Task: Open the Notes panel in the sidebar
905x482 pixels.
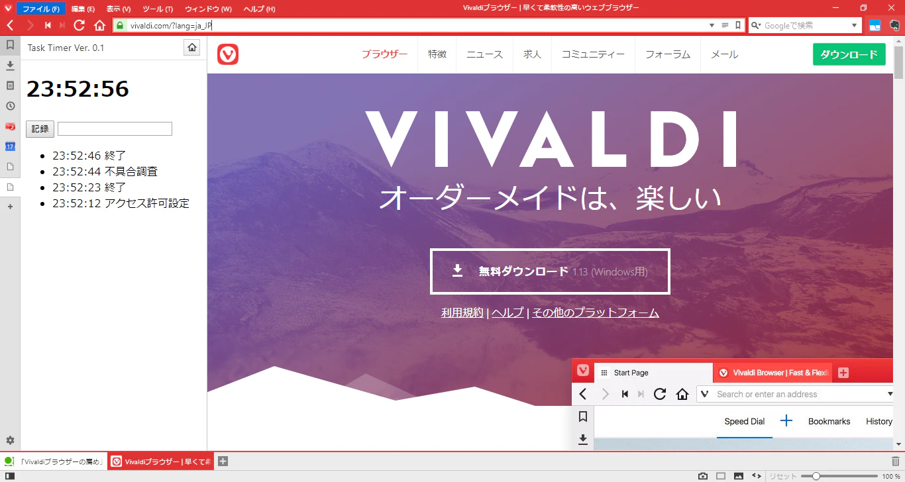Action: tap(10, 85)
